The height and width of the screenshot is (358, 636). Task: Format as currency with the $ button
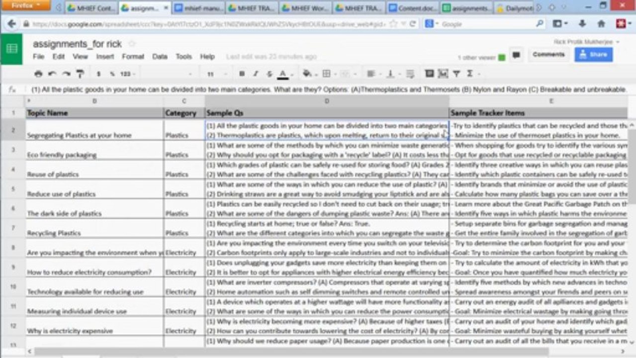[x=98, y=74]
